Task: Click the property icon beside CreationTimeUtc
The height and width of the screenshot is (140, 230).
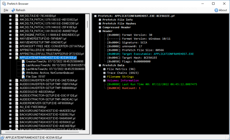Action: pos(23,61)
